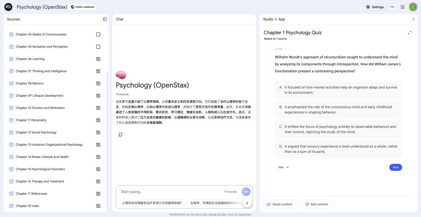Click Chapter 16 document icon
The width and height of the screenshot is (421, 217).
pos(11,181)
